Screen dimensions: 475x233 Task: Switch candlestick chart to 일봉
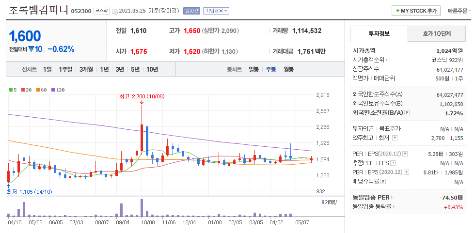253,69
